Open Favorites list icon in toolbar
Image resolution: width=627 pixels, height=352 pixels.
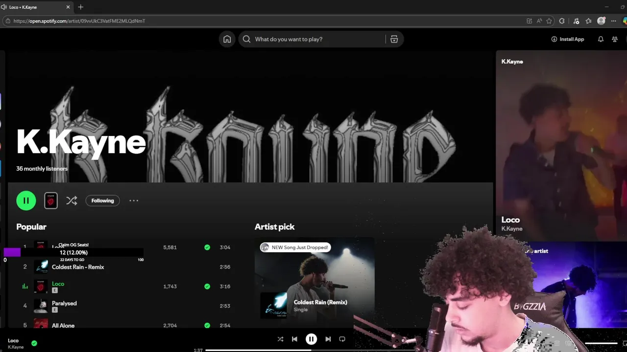tap(588, 21)
